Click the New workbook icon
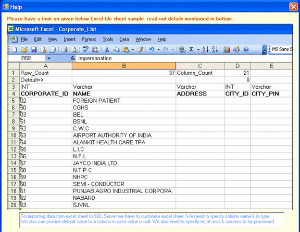Screen dimensions: 300x232 click(x=15, y=50)
